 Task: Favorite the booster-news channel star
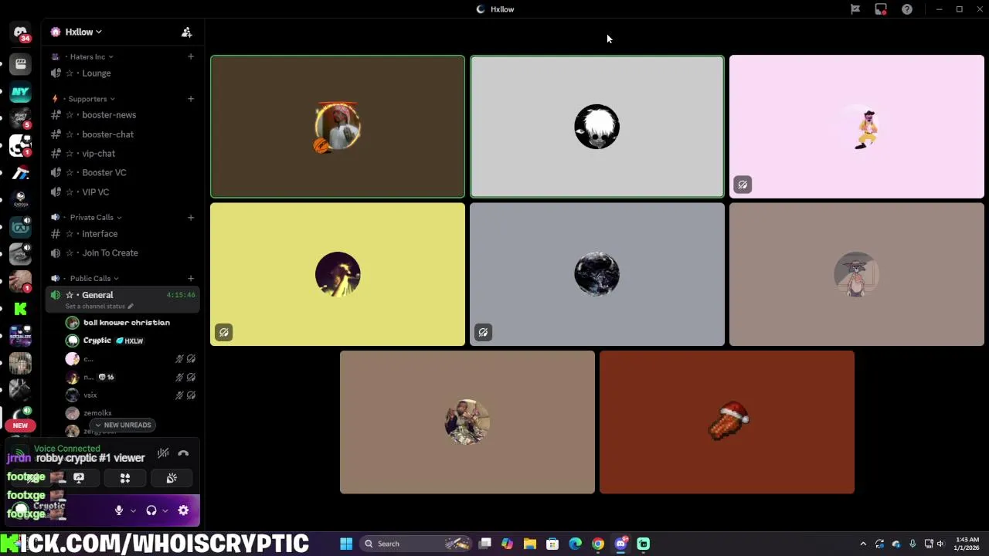tap(70, 115)
